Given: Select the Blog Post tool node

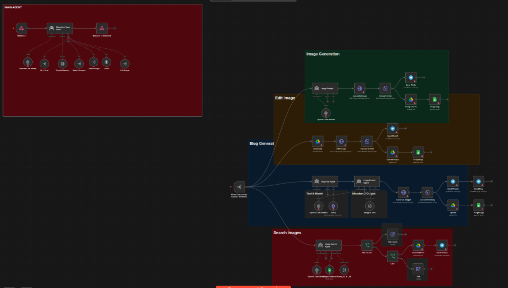Looking at the screenshot, I should tap(44, 64).
